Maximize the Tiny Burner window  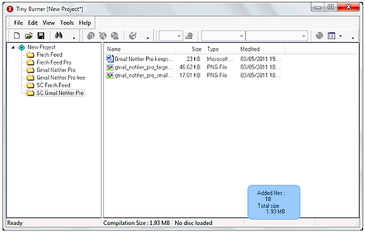[x=331, y=7]
